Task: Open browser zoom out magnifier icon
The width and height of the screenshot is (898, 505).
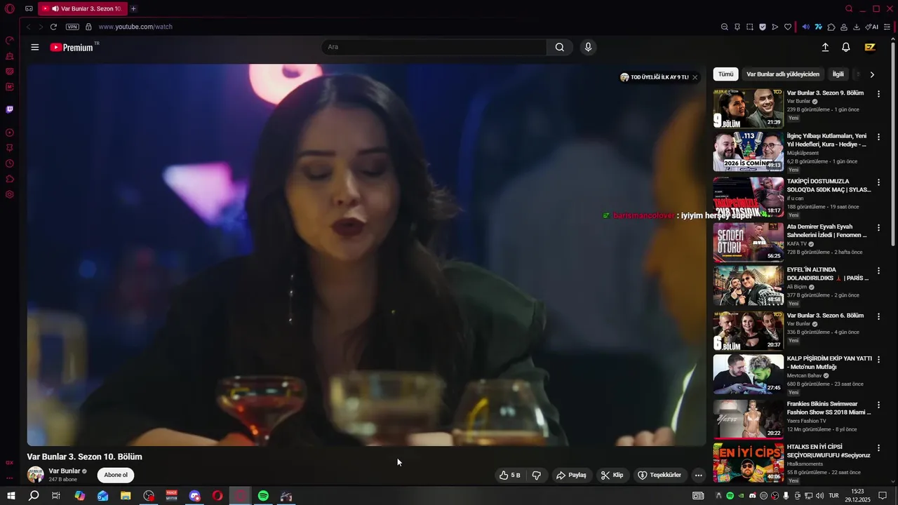Action: click(724, 27)
